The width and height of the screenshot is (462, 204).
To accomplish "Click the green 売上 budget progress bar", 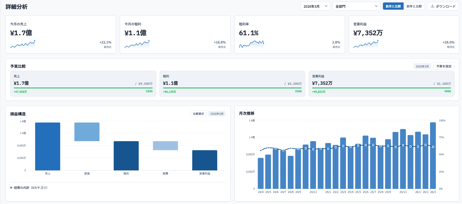I will point(83,88).
